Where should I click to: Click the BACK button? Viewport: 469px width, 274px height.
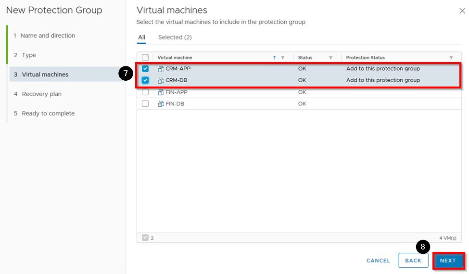click(413, 261)
